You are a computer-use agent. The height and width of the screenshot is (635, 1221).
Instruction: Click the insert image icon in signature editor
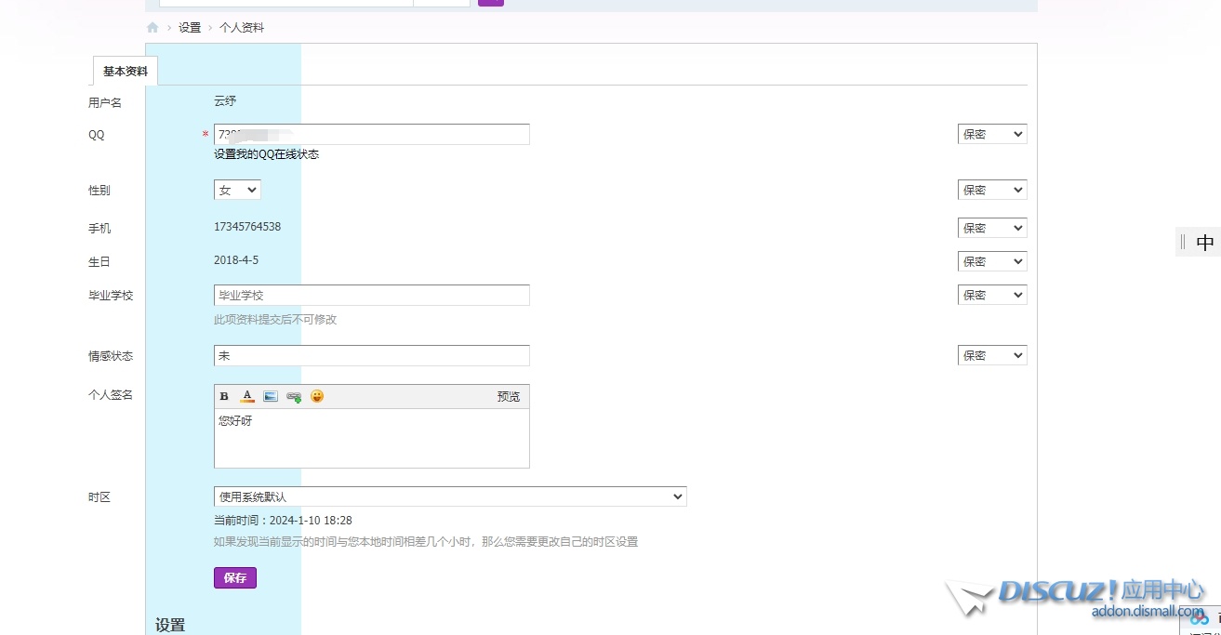[x=271, y=397]
